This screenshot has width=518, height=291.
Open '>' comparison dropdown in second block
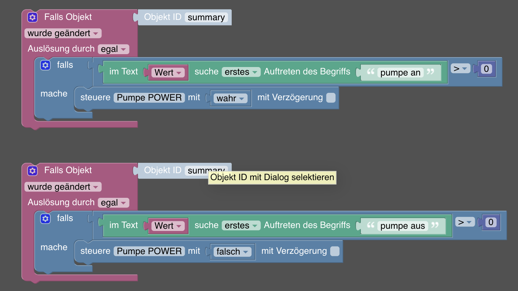pyautogui.click(x=465, y=222)
